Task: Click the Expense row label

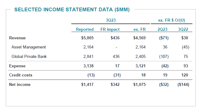Action: 17,66
